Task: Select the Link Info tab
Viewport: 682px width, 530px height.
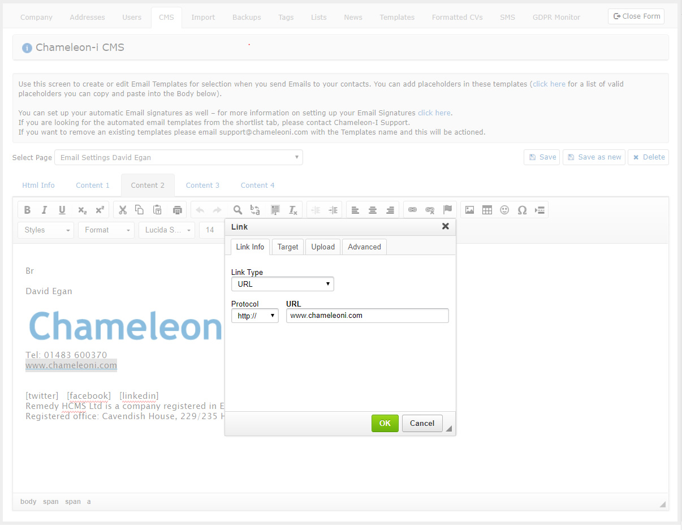Action: click(250, 247)
